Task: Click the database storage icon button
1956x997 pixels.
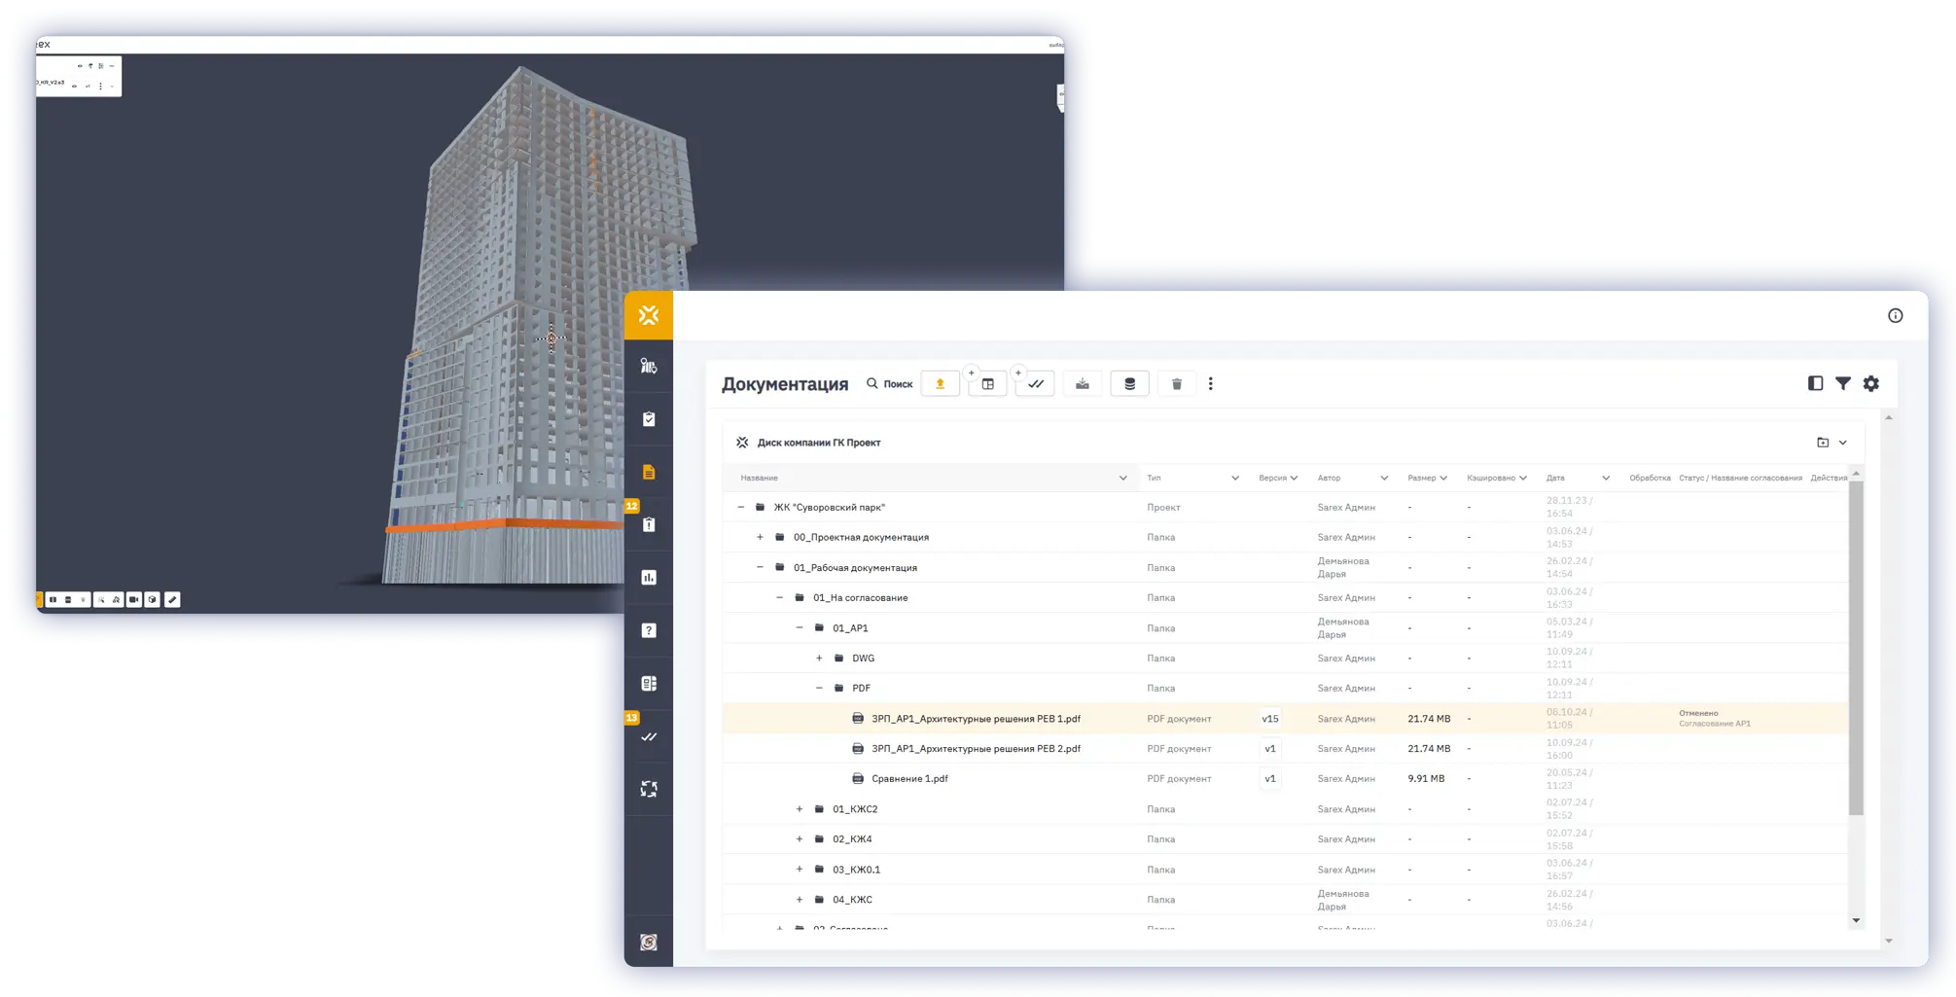Action: coord(1129,384)
